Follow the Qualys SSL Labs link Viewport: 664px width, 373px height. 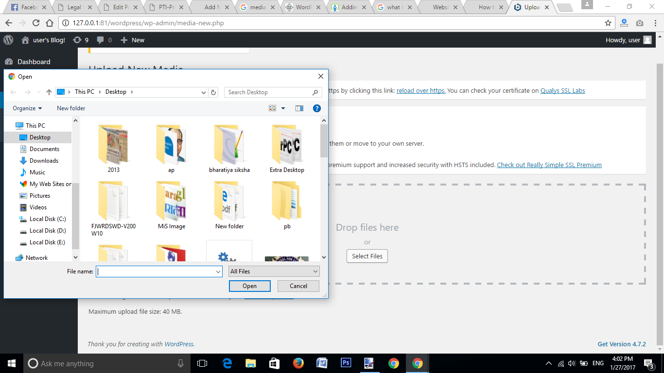[562, 90]
